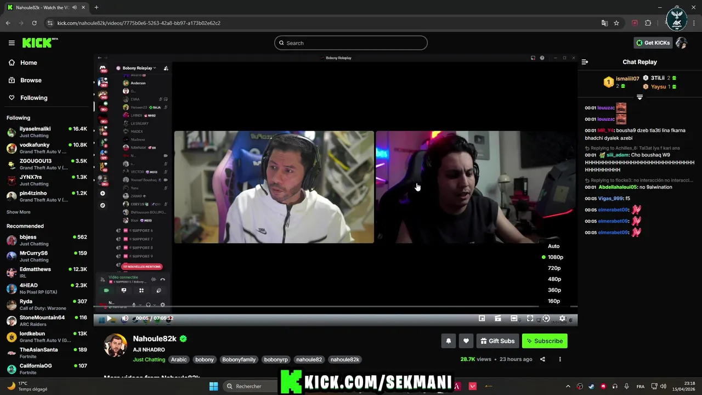Screen dimensions: 702x395
Task: Toggle fullscreen on the video player
Action: (x=530, y=318)
